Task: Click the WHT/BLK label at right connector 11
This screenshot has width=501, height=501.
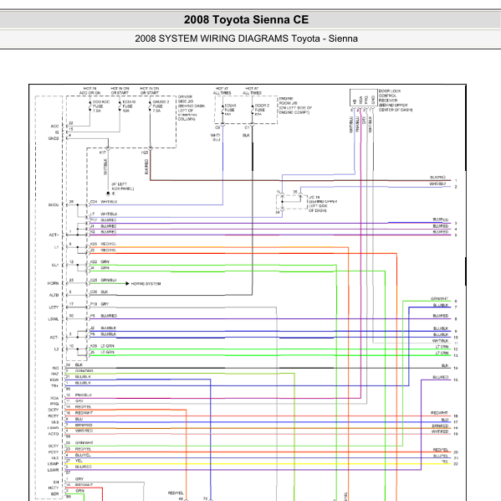Action: click(x=440, y=341)
